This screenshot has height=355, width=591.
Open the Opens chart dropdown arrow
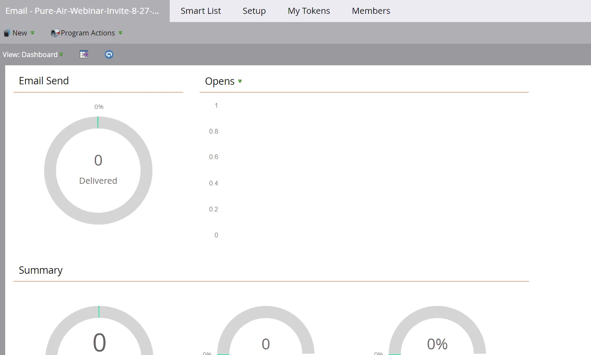pyautogui.click(x=240, y=81)
